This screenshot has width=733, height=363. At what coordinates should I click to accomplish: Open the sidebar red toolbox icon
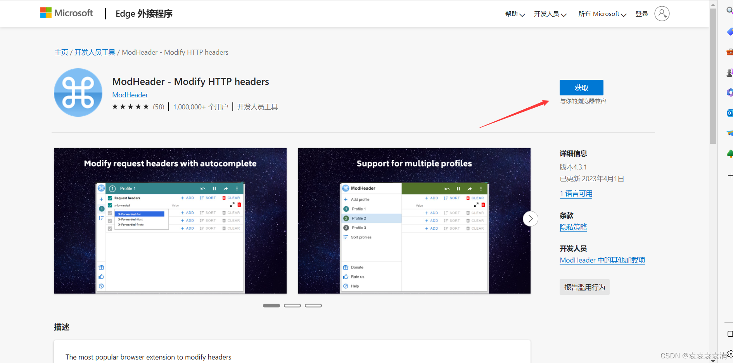point(730,52)
